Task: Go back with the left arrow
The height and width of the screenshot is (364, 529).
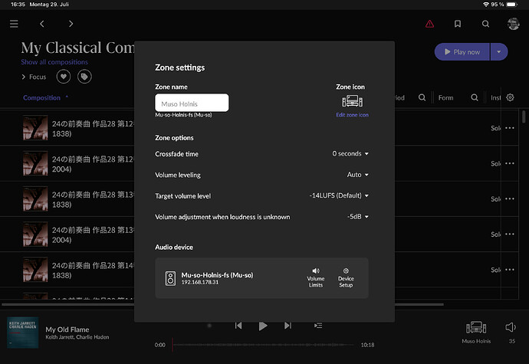Action: tap(42, 24)
